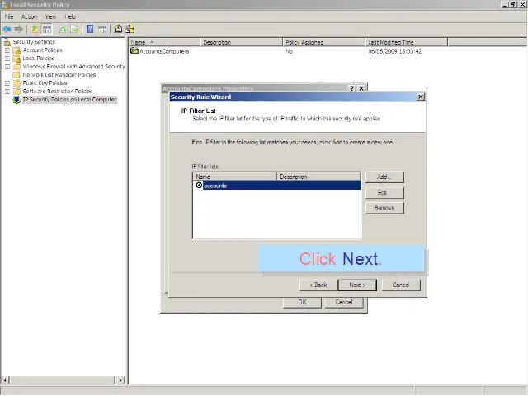Click the Edit button beside the filter list

click(x=383, y=192)
